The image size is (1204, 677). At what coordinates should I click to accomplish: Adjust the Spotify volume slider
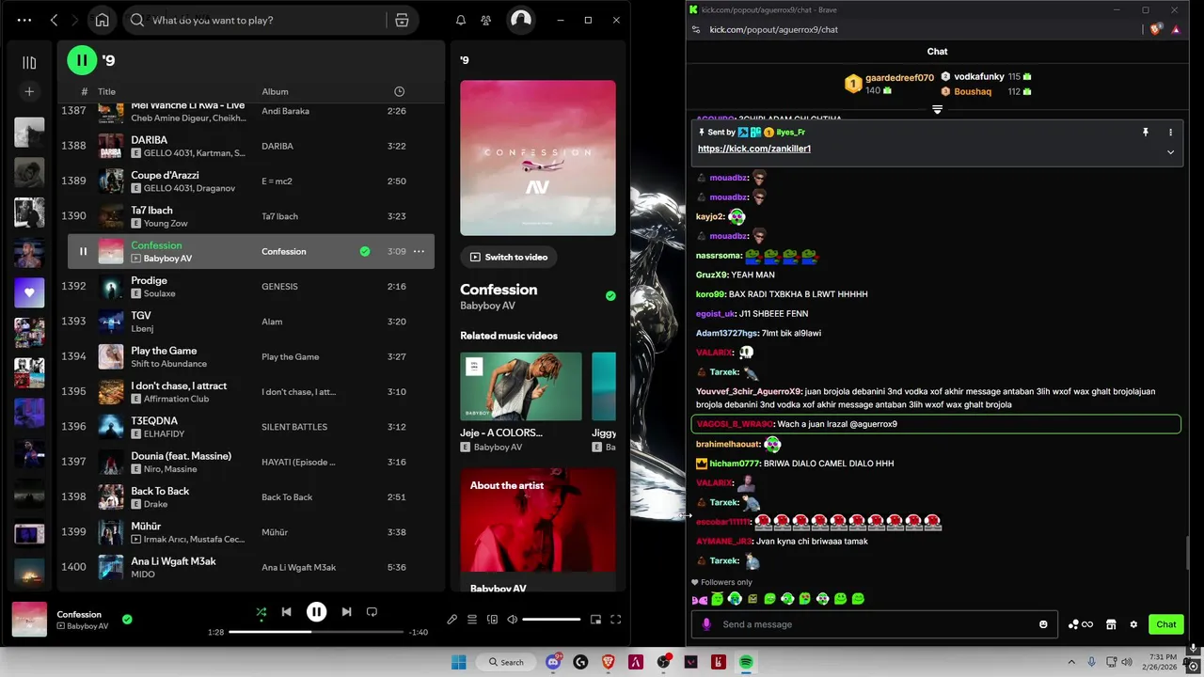coord(551,620)
